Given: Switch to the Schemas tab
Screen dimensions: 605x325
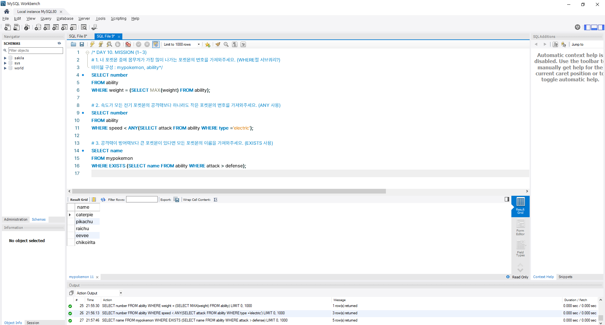Looking at the screenshot, I should pyautogui.click(x=38, y=219).
